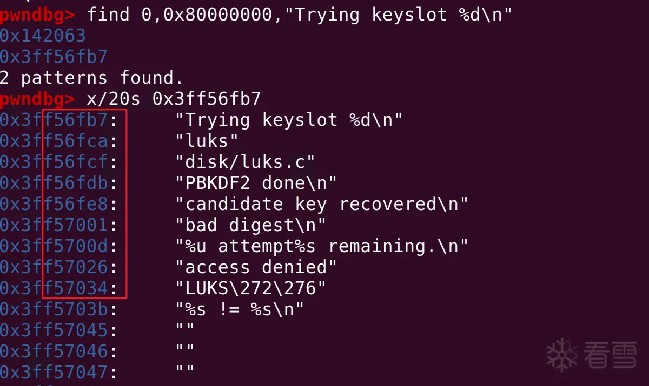The image size is (649, 386).
Task: Select address 0x142063 in find results
Action: pos(43,36)
